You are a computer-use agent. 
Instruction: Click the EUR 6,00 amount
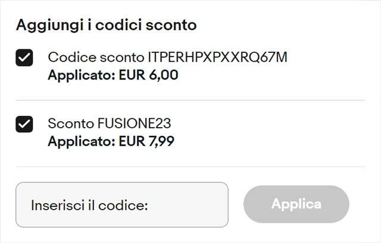[x=149, y=75]
